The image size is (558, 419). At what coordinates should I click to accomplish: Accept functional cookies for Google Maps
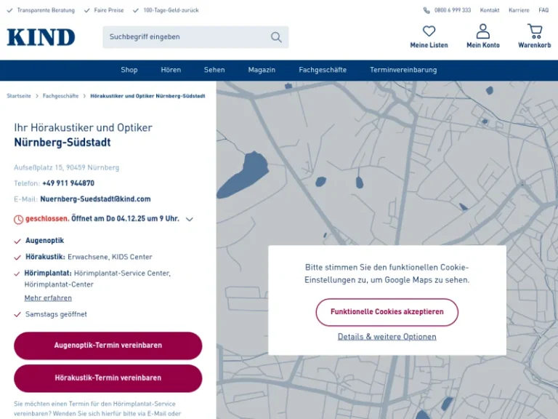(387, 312)
